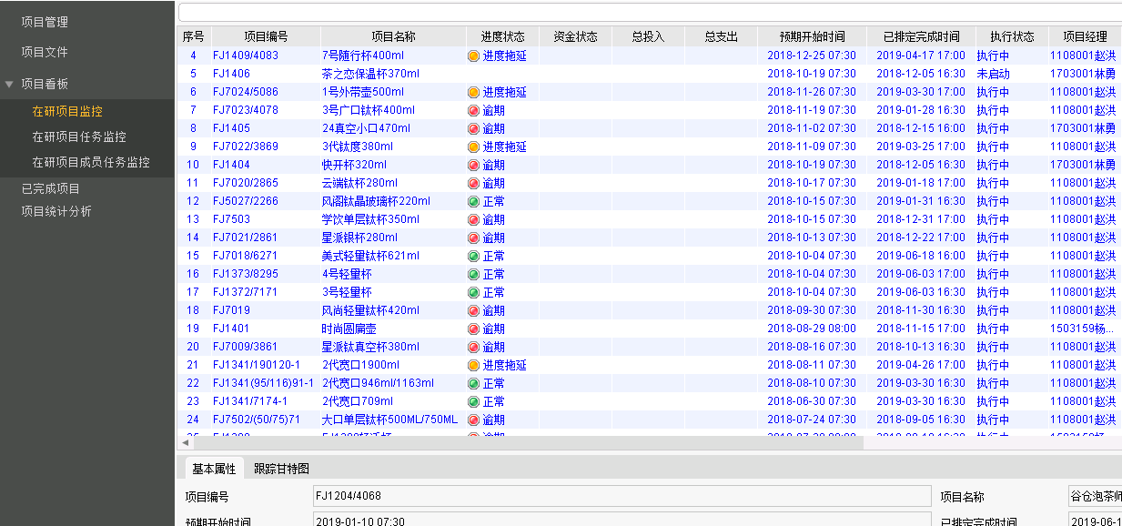1122x526 pixels.
Task: Open 项目管理 in the sidebar
Action: [x=45, y=22]
